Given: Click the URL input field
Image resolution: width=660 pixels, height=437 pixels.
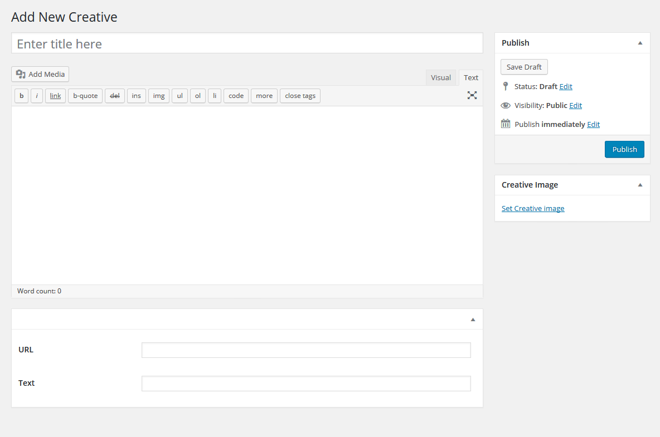Looking at the screenshot, I should (x=306, y=350).
